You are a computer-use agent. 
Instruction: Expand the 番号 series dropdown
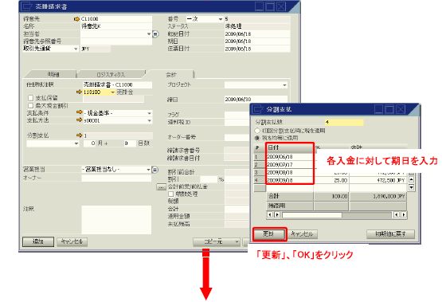220,19
